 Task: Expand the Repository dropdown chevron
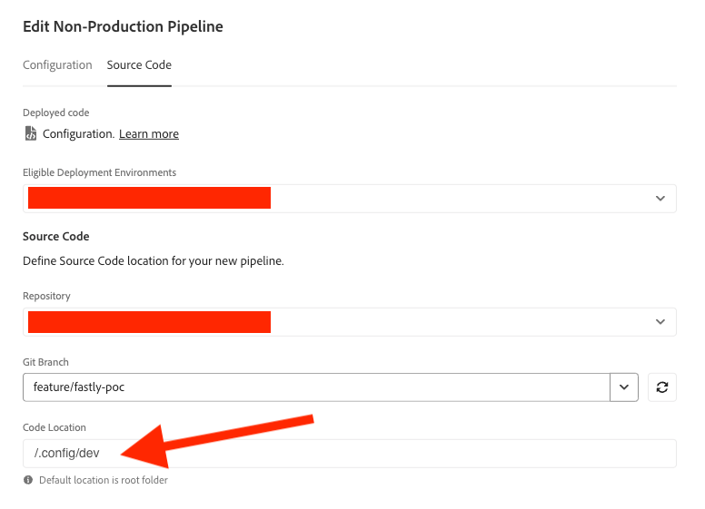(660, 321)
